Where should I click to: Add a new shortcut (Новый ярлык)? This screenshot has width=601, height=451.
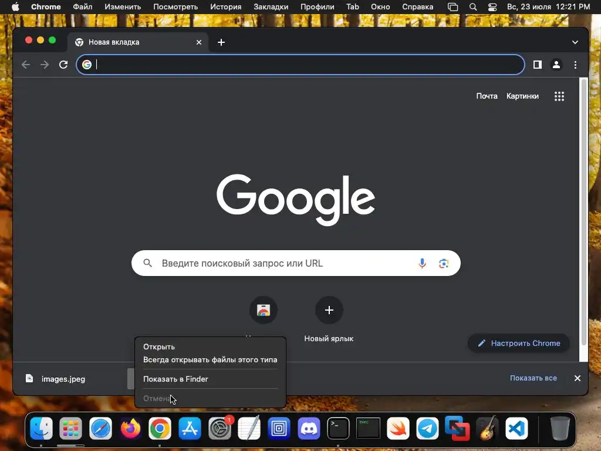pyautogui.click(x=329, y=310)
